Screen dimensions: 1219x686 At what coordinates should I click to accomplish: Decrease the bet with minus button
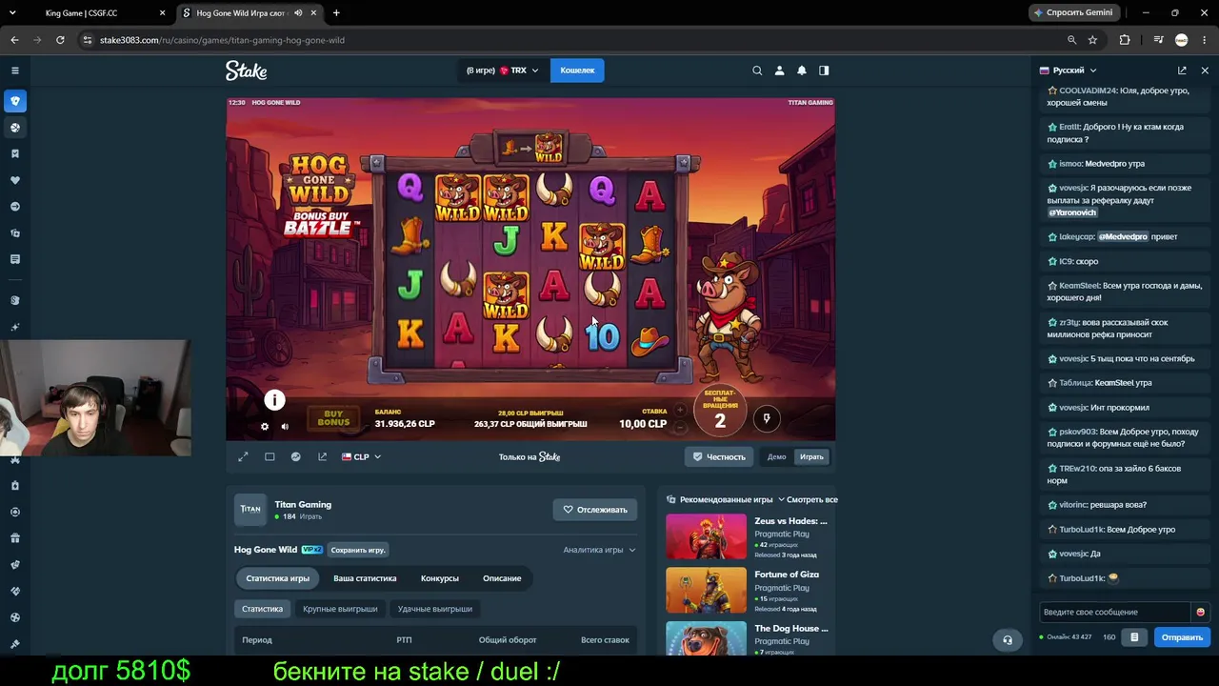click(x=680, y=428)
